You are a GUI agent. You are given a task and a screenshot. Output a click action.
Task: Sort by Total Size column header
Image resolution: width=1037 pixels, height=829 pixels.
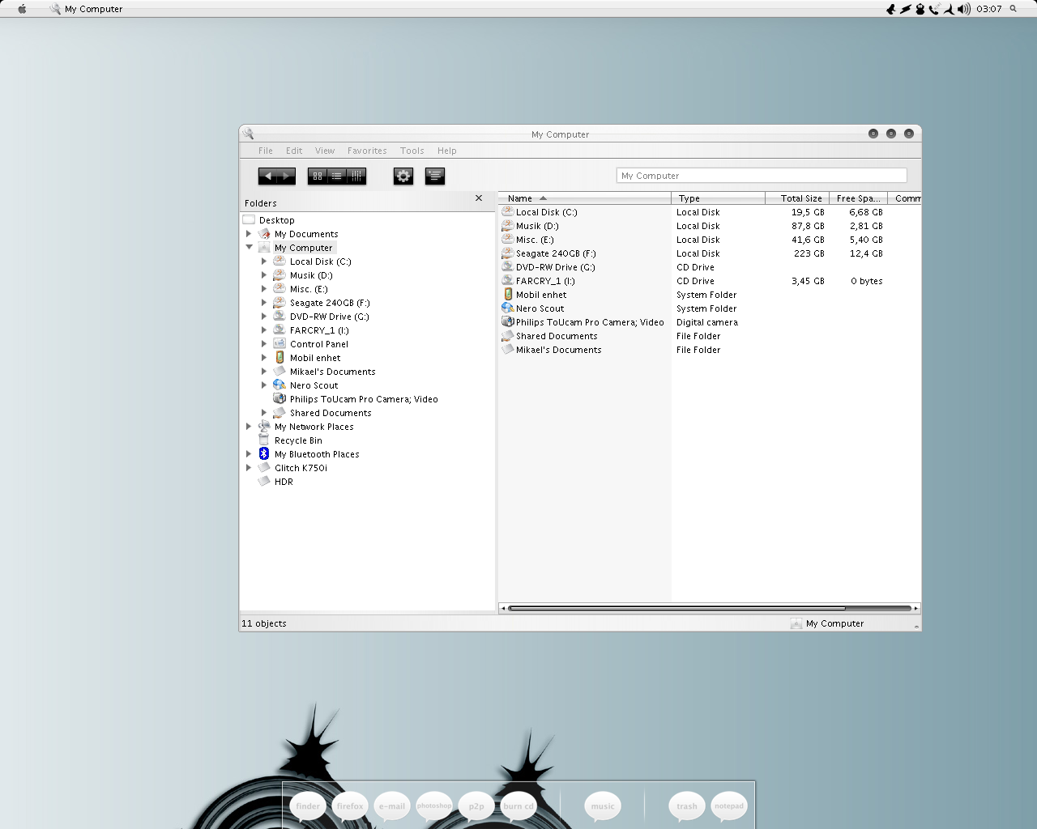tap(797, 198)
